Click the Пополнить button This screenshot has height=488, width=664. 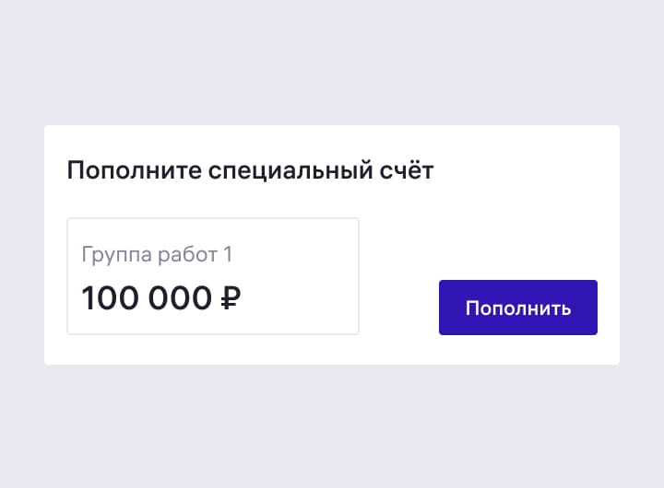(x=518, y=308)
